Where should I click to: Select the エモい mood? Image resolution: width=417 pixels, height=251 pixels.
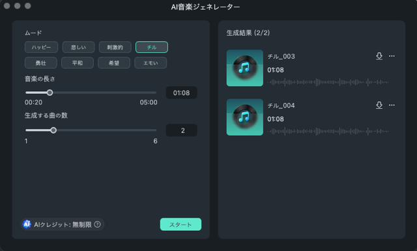pos(151,63)
